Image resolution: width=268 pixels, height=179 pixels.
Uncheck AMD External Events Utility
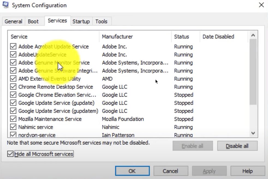(13, 79)
